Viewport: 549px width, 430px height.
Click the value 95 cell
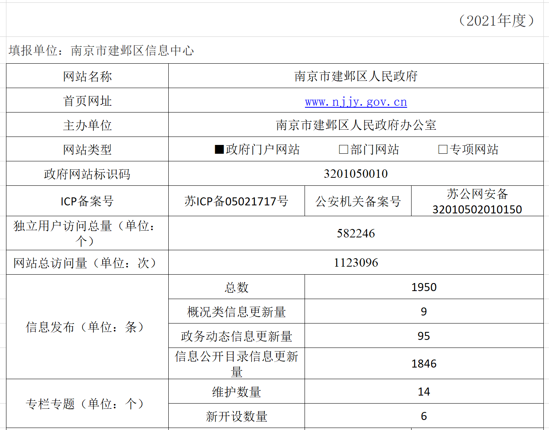[424, 336]
